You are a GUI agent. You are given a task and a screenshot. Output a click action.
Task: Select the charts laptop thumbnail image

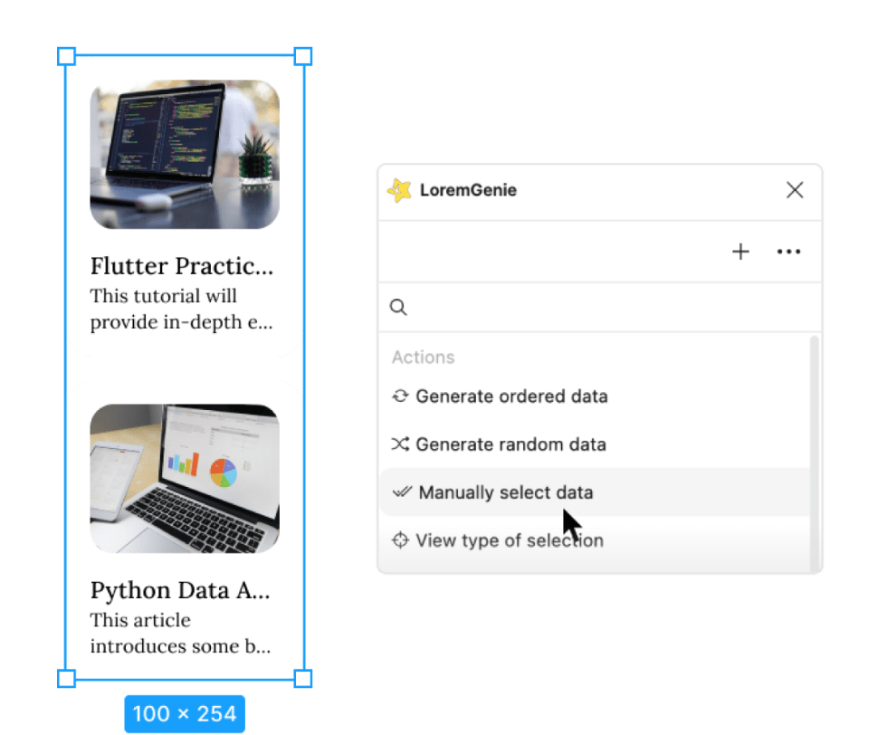[x=185, y=479]
